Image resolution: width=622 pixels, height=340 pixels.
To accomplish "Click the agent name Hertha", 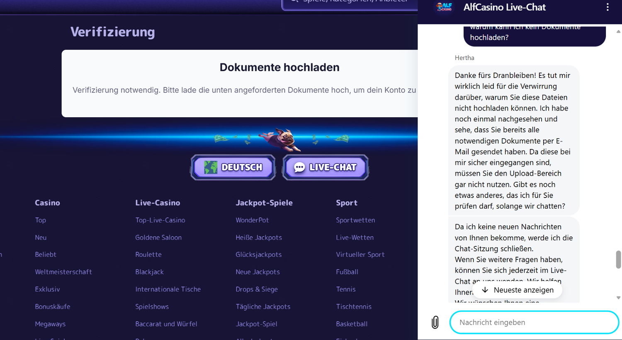I will 464,58.
